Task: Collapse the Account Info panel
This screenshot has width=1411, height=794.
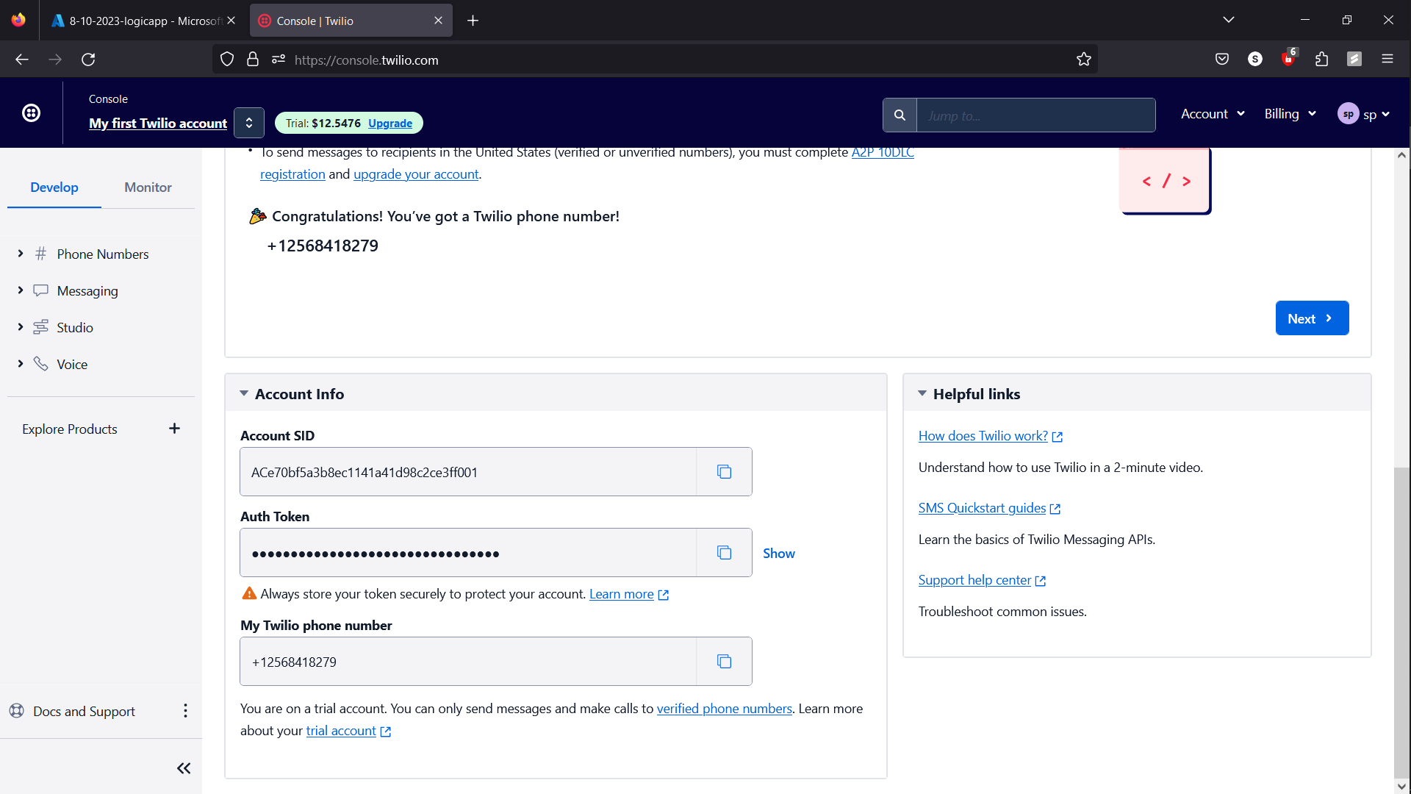Action: [244, 393]
